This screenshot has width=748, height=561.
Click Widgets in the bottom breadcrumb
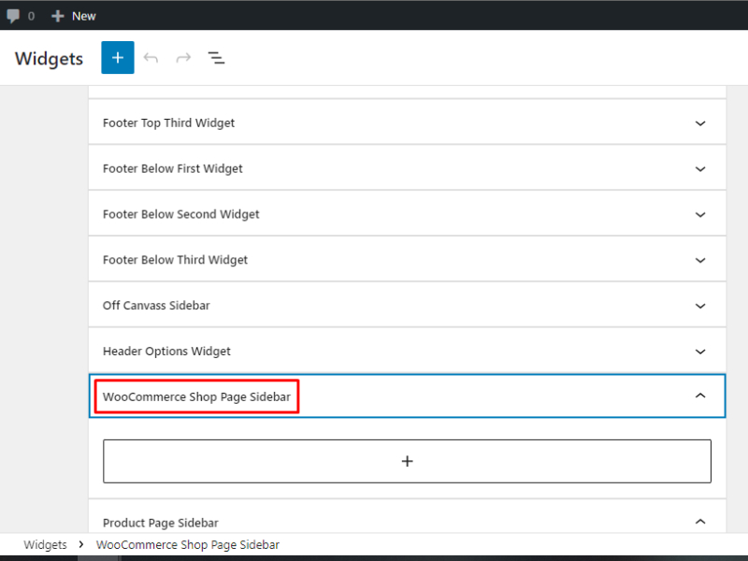click(x=45, y=545)
